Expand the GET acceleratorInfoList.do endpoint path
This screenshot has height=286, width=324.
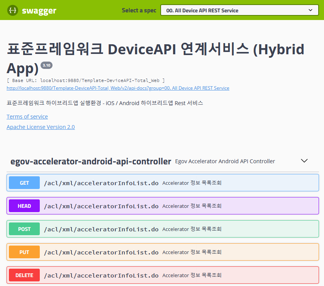coord(101,183)
